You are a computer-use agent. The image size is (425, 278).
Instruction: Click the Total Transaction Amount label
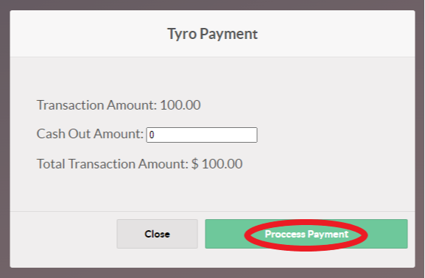point(113,164)
